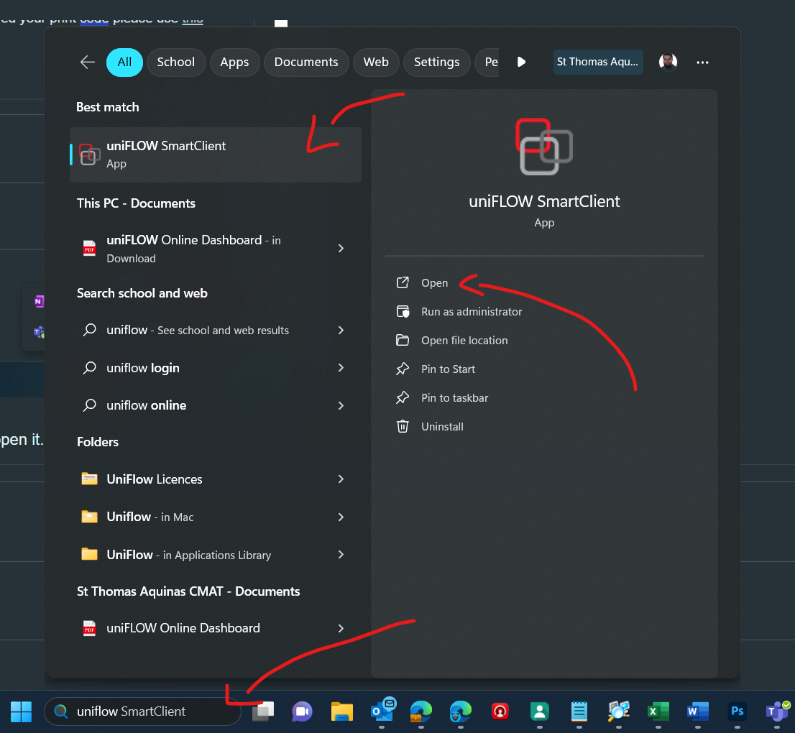Select the 'uniflow online' search suggestion
Viewport: 795px width, 733px height.
pos(216,405)
